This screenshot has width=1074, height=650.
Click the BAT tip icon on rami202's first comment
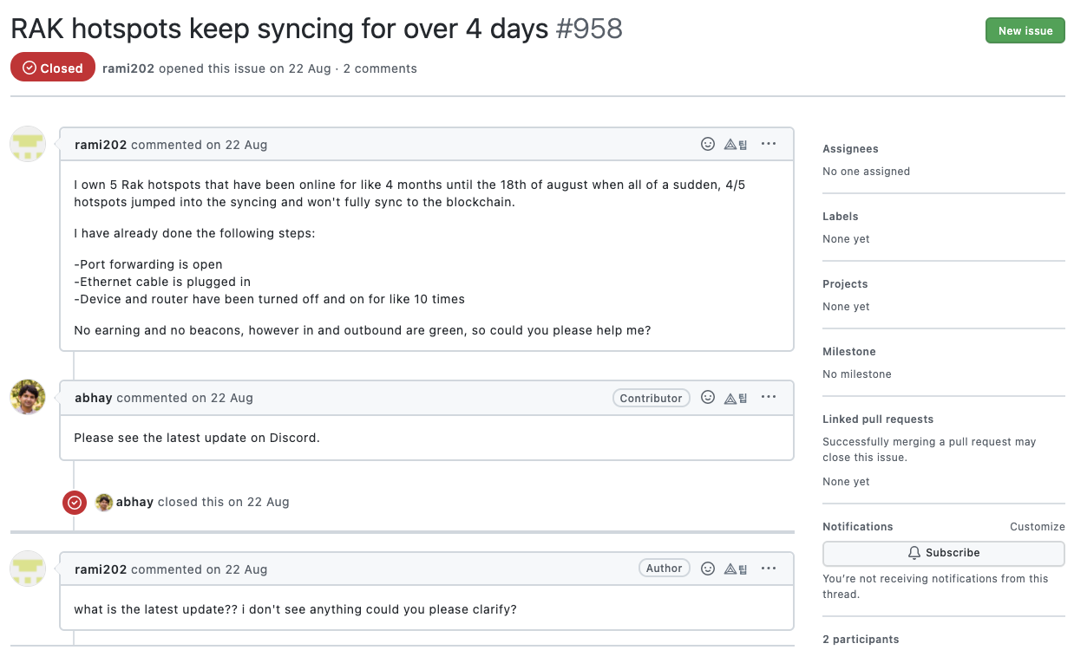[736, 145]
